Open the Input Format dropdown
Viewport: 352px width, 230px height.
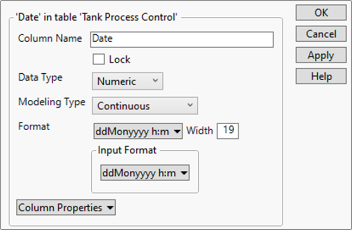[x=144, y=173]
